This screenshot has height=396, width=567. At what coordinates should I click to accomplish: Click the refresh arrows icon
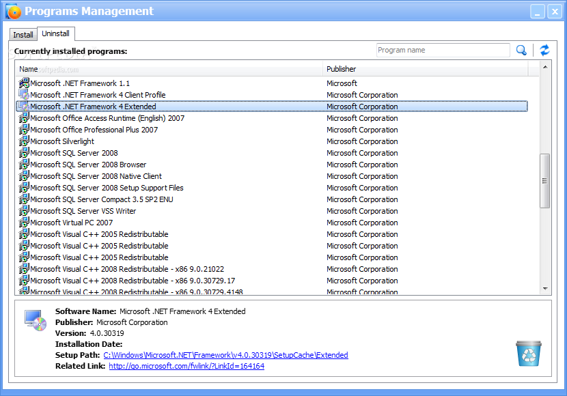[544, 51]
